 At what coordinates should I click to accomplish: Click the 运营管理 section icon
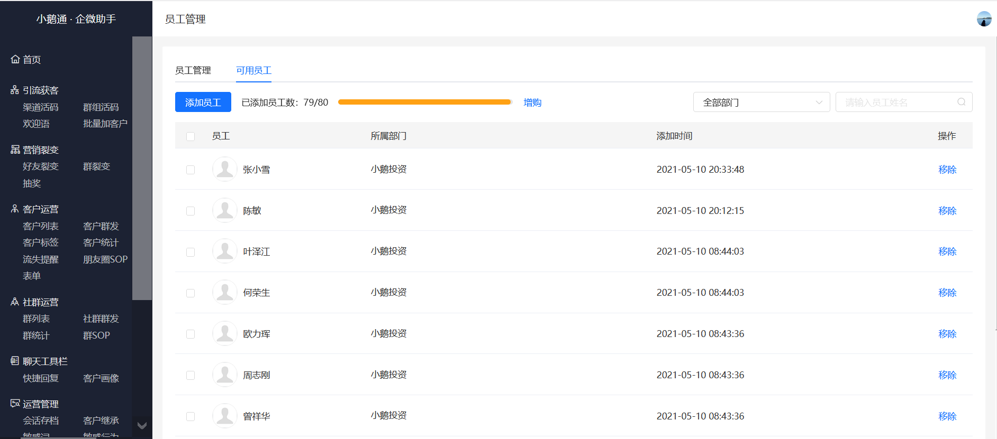[x=15, y=404]
